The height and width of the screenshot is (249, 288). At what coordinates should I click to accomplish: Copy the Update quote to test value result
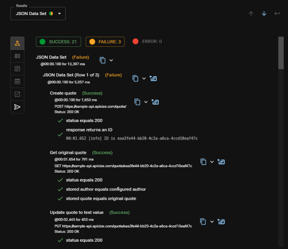point(203,222)
